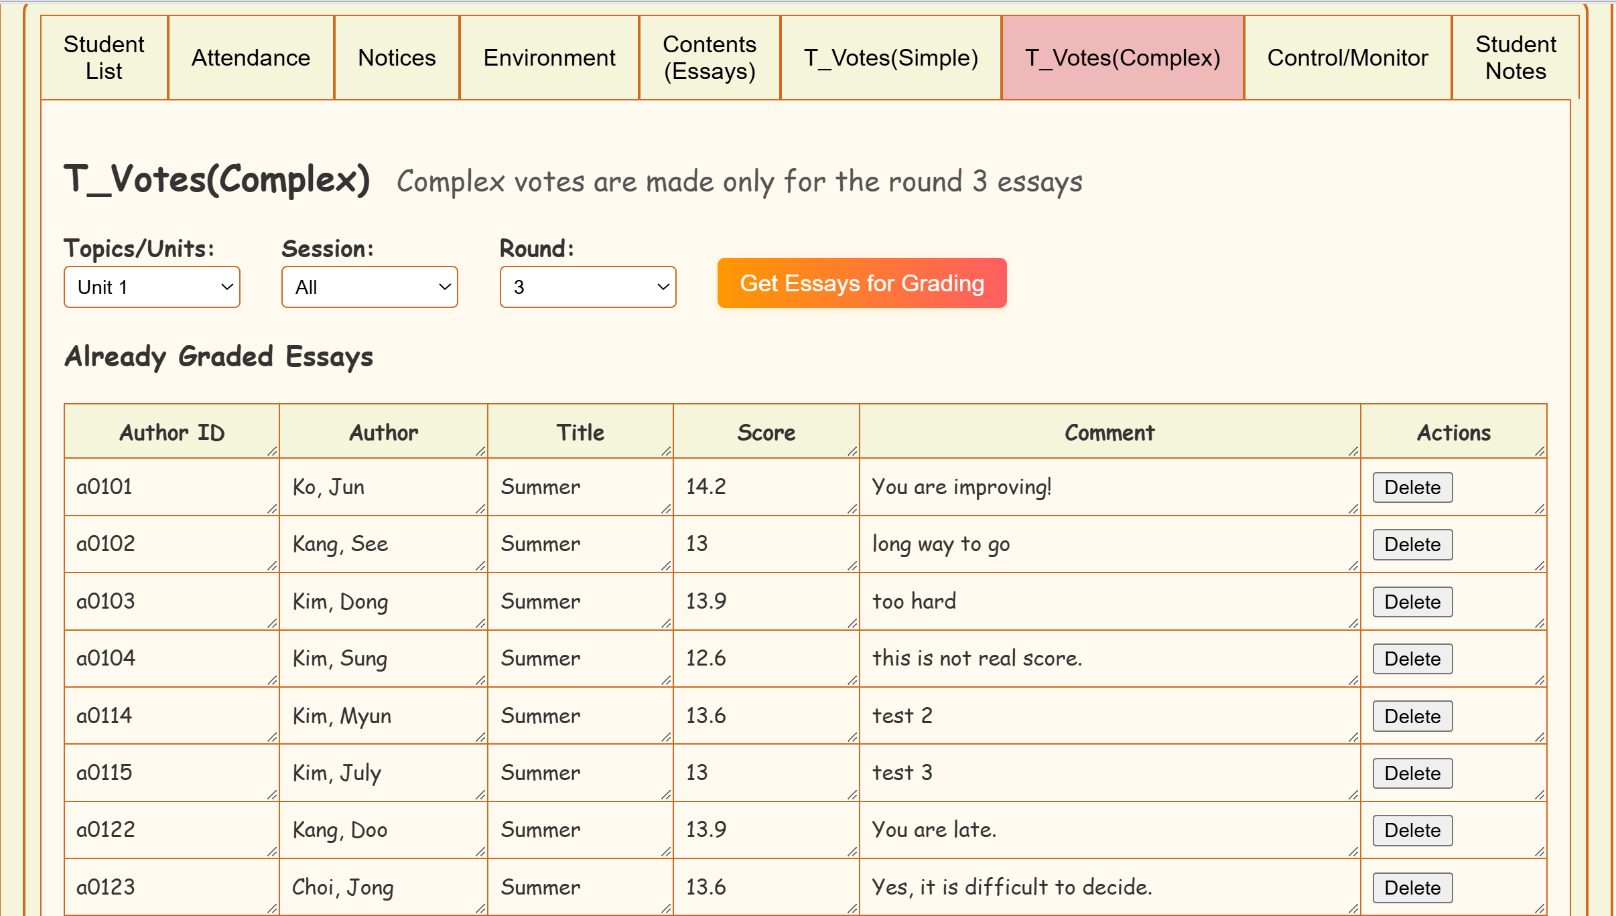
Task: Open the Control/Monitor tab
Action: pos(1347,58)
